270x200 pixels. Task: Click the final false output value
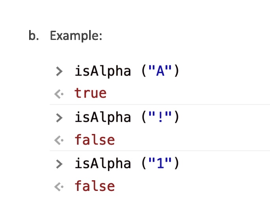[95, 186]
